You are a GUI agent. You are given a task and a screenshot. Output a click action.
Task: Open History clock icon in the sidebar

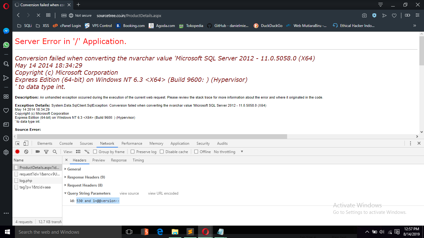pos(6,138)
